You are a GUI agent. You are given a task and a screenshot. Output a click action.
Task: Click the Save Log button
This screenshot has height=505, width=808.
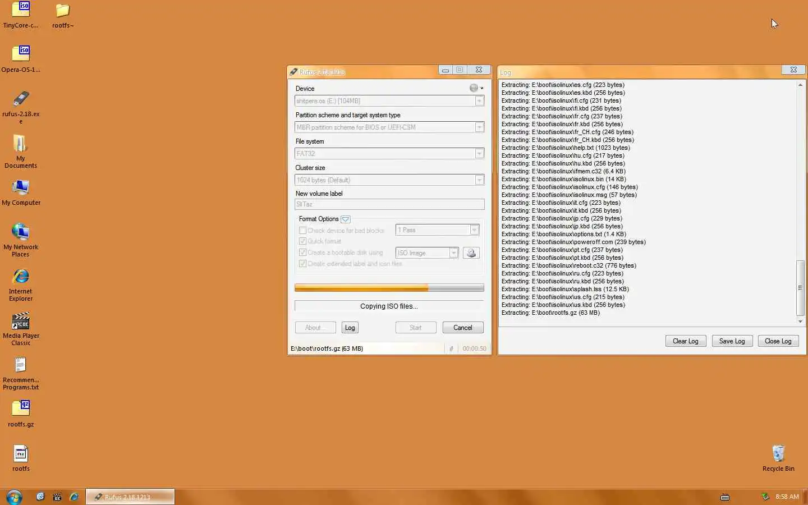732,341
